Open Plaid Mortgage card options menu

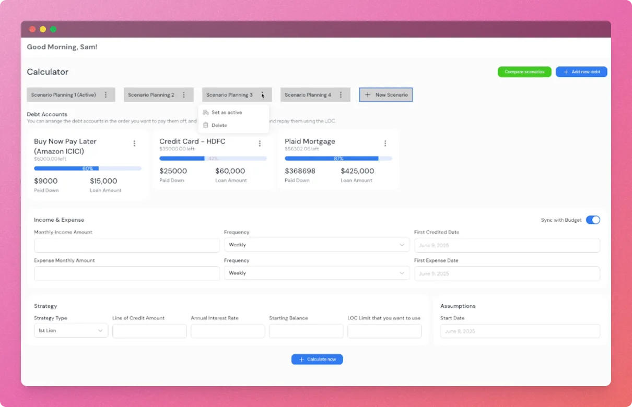click(385, 143)
